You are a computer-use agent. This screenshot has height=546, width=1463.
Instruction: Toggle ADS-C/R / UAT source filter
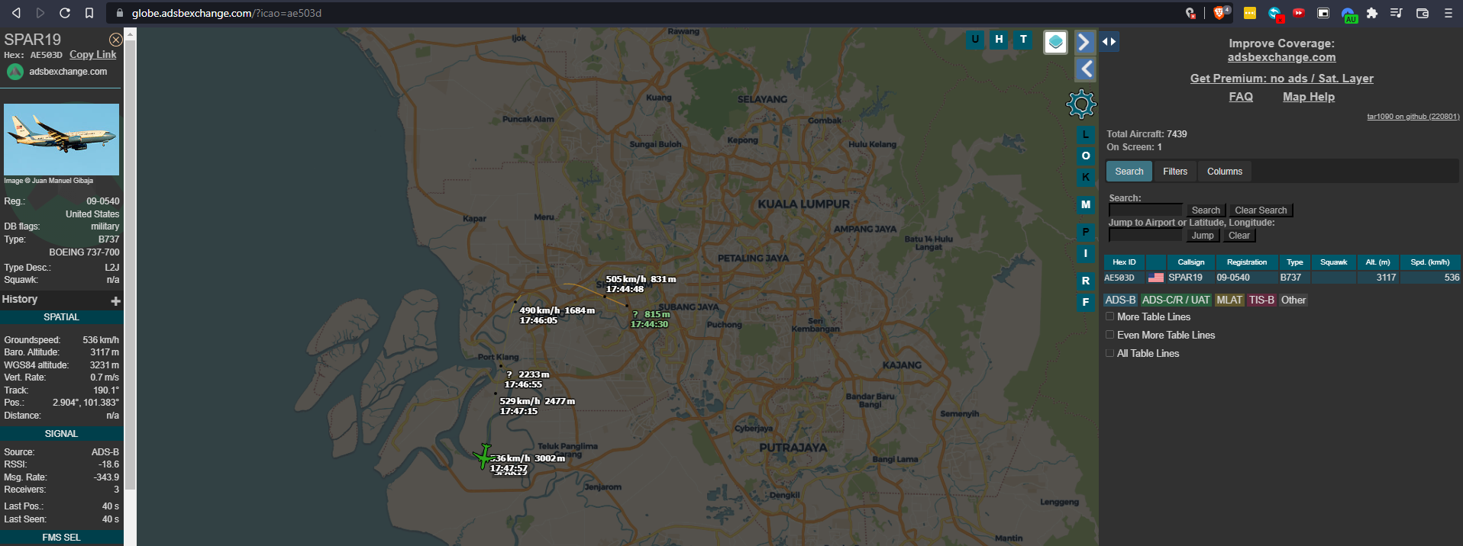pos(1176,300)
